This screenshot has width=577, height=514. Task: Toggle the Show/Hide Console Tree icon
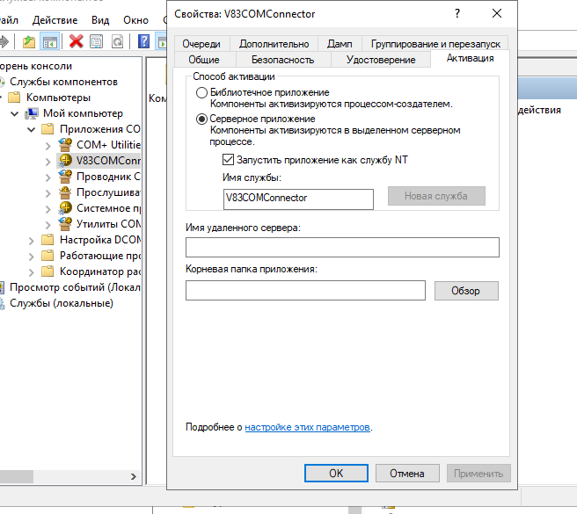pyautogui.click(x=49, y=42)
